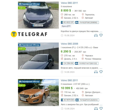Expand the description ellipsis for the first listing
This screenshot has width=113, height=110.
101,32
